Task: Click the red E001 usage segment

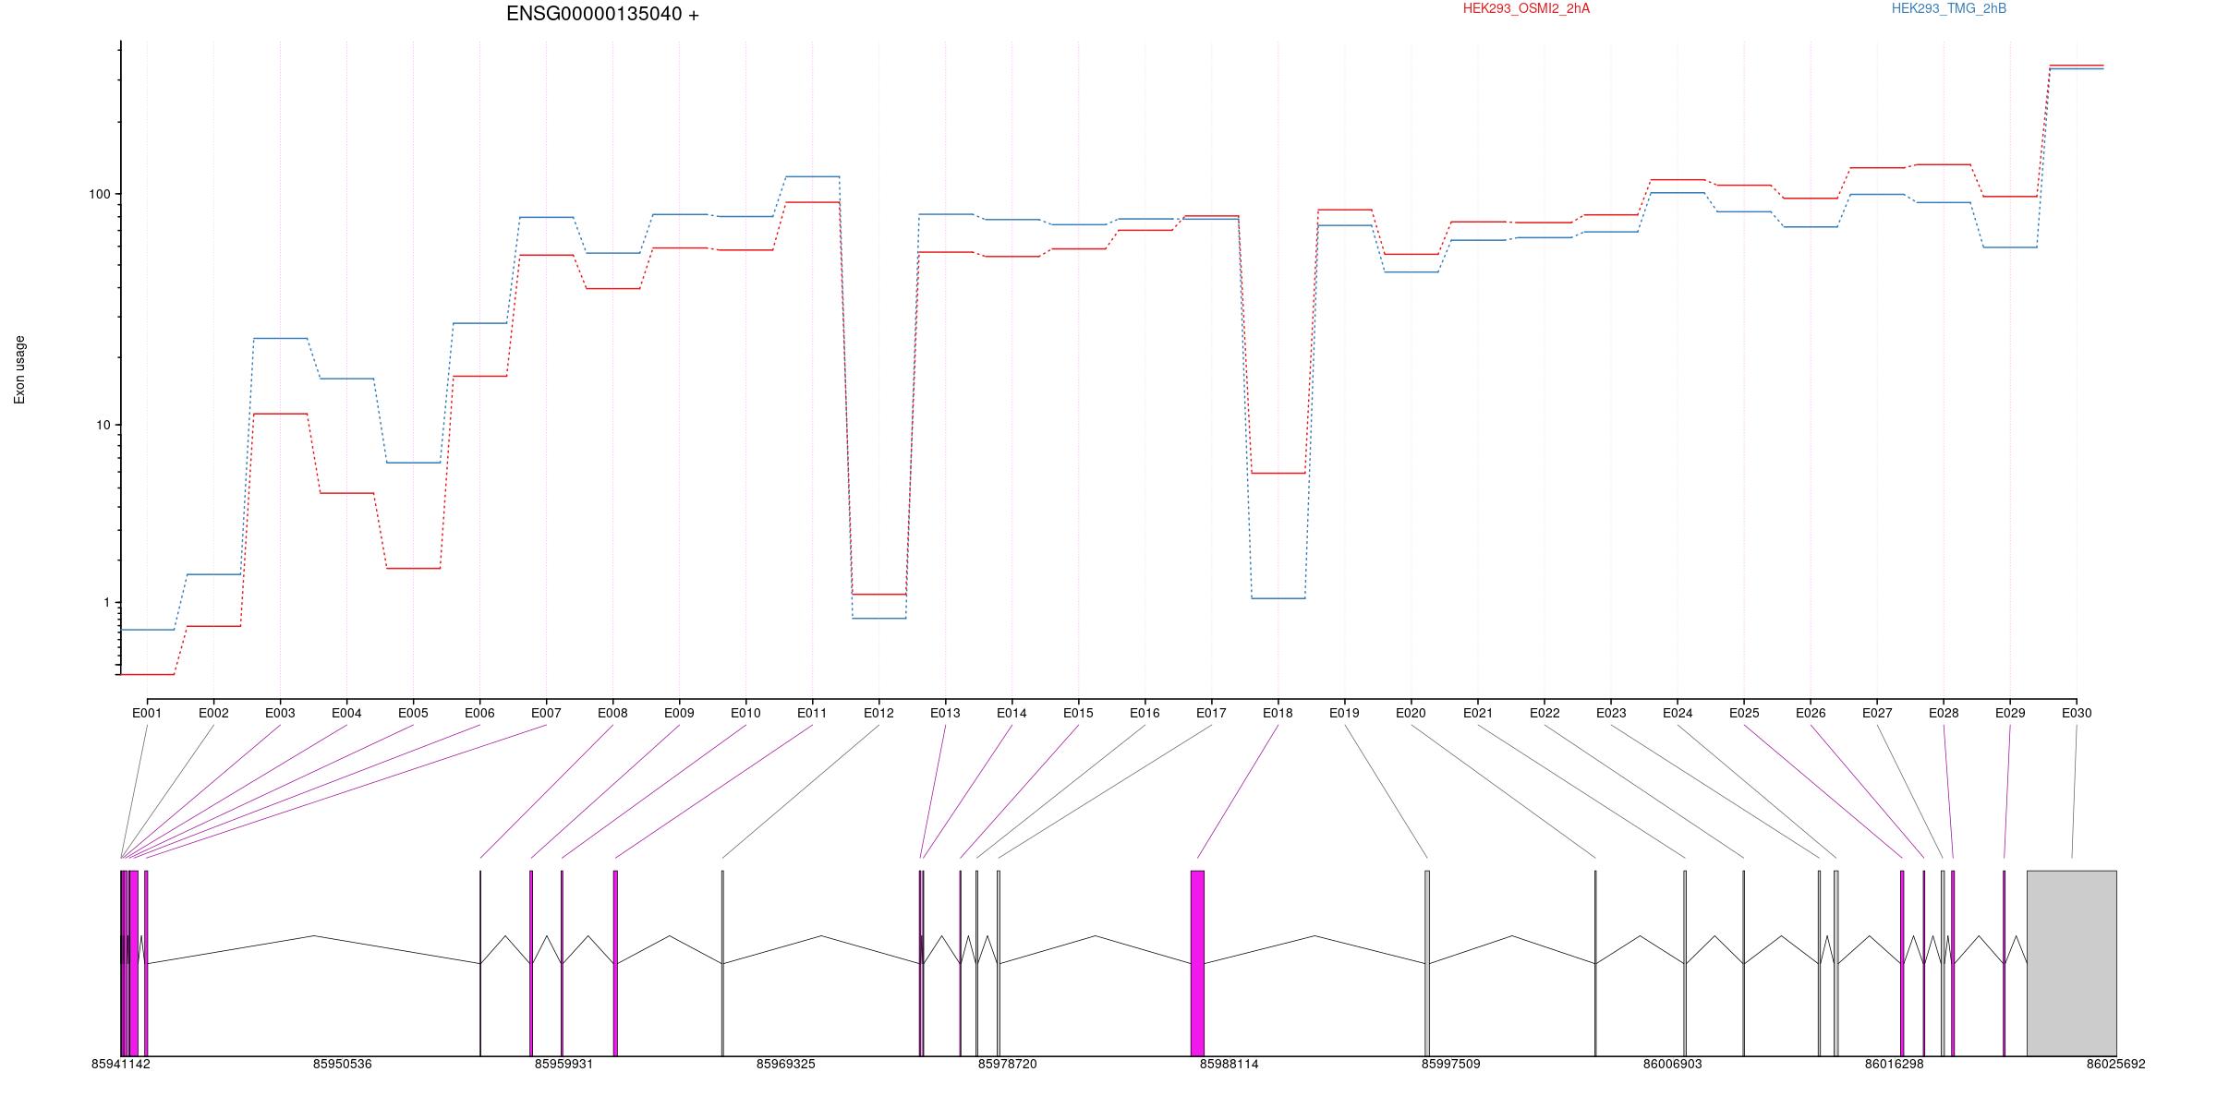Action: 148,674
